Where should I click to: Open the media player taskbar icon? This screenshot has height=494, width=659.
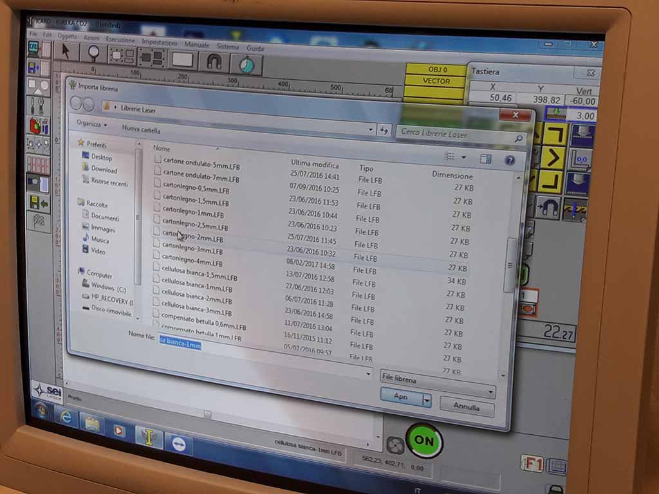coord(119,430)
